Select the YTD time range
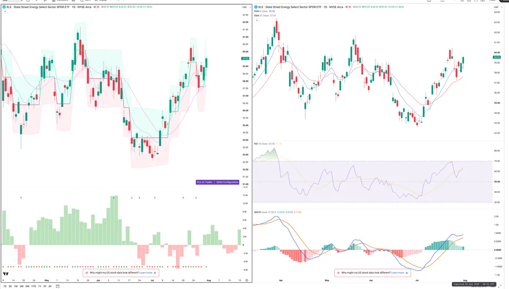The height and width of the screenshot is (289, 509). point(34,286)
